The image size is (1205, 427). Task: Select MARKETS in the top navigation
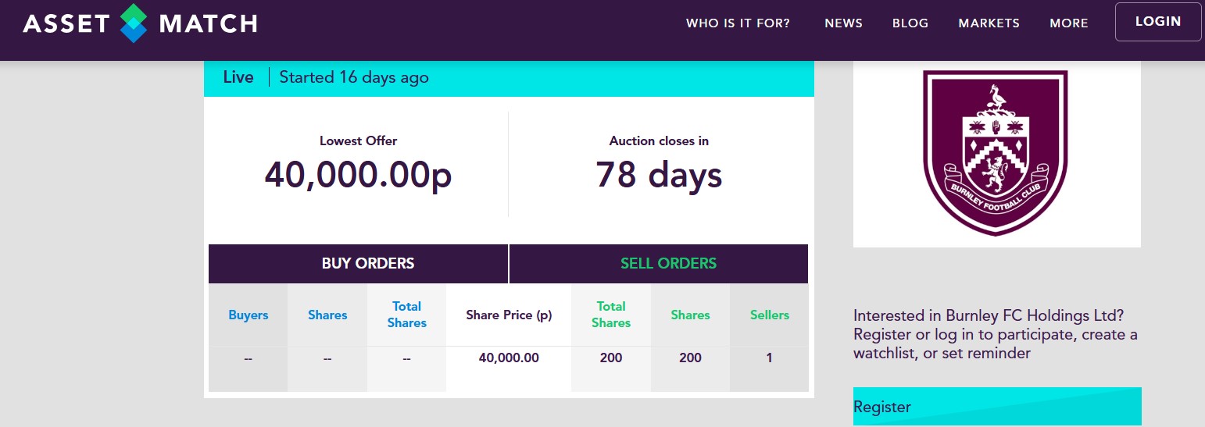tap(989, 23)
